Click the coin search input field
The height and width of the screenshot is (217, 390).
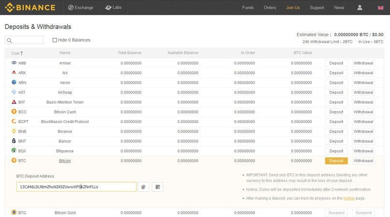24,40
